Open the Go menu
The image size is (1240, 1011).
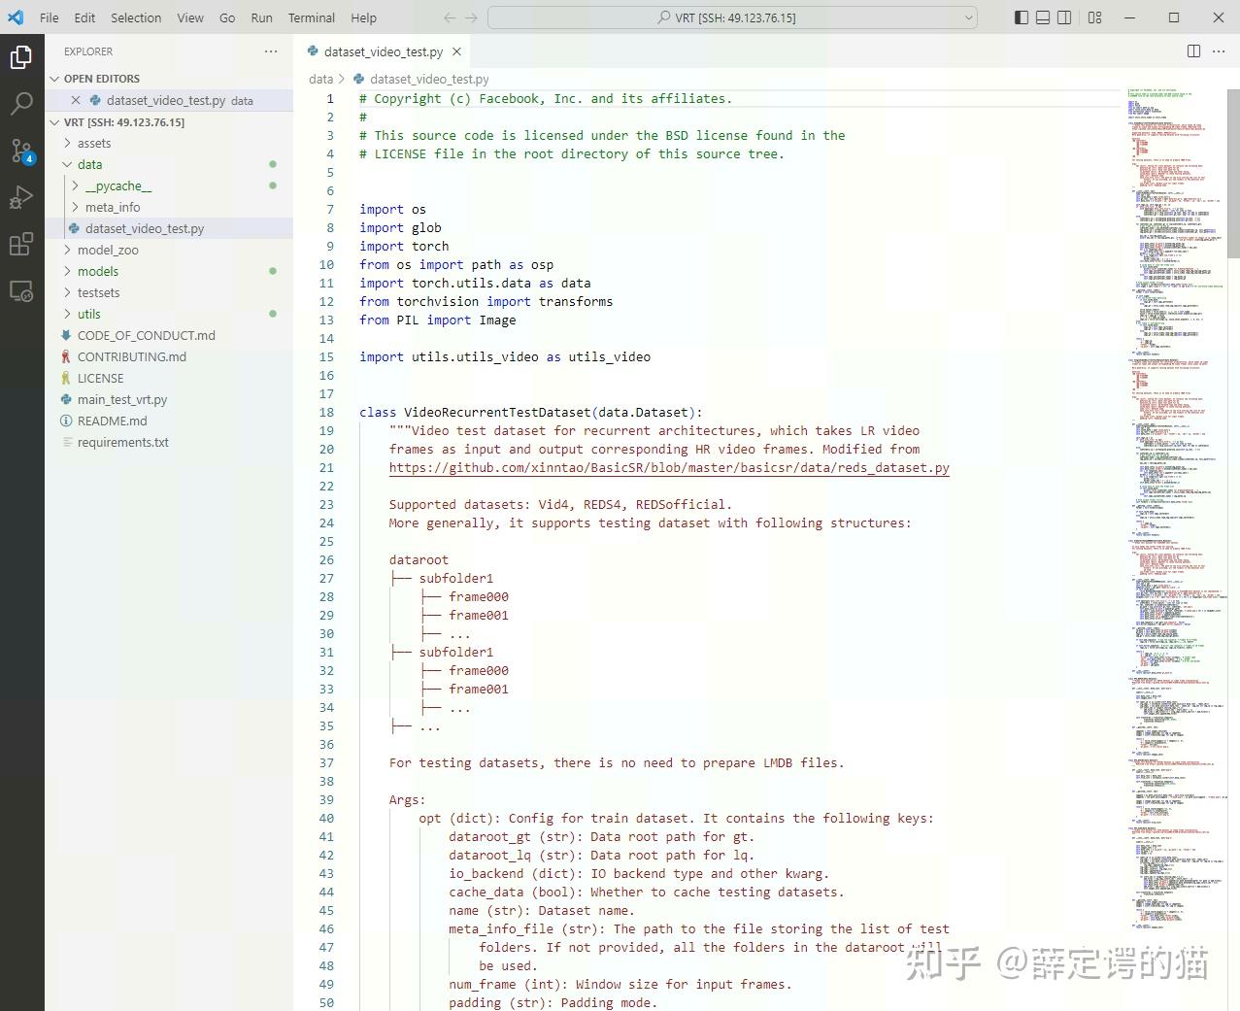(x=227, y=17)
